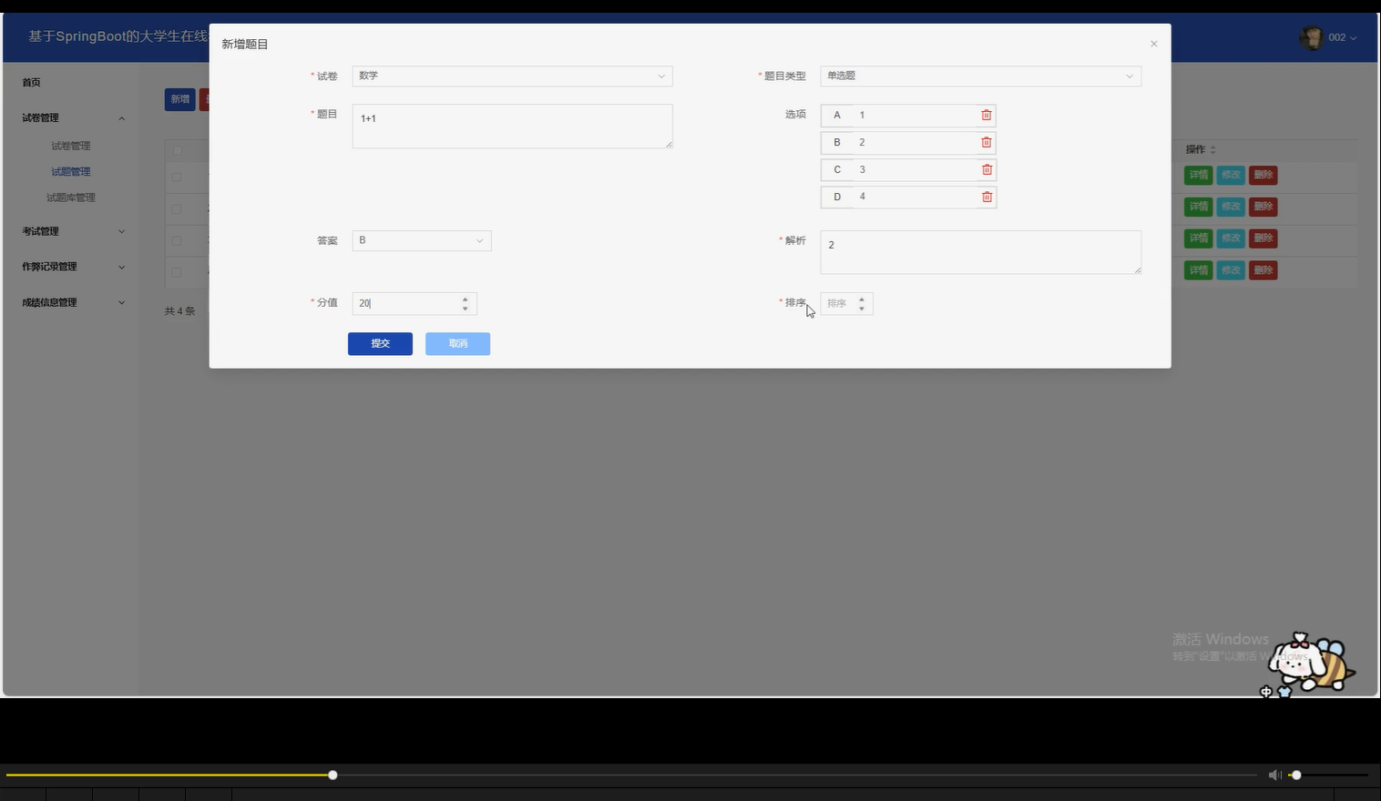Click the 题目 text area containing 1+1

pos(512,127)
